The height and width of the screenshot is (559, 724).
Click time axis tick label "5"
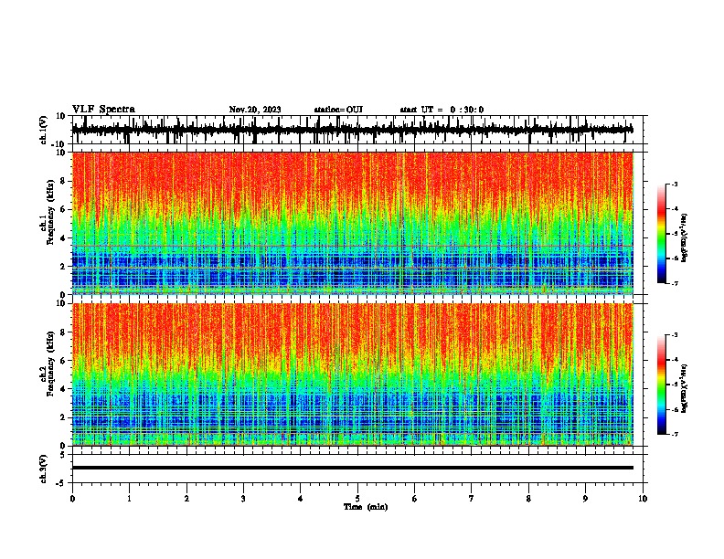click(x=357, y=499)
